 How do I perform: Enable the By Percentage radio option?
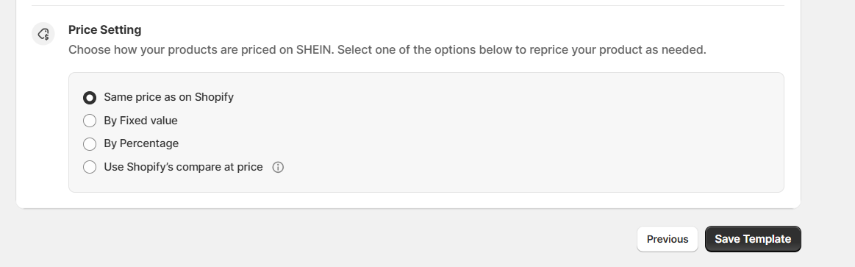90,143
